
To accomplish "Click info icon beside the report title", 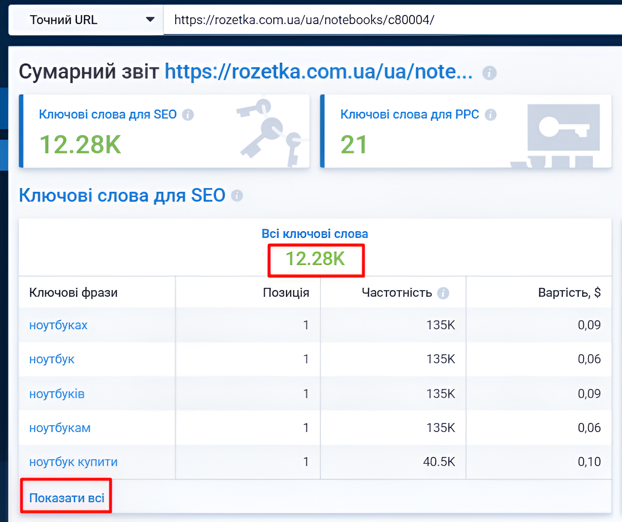I will point(490,73).
